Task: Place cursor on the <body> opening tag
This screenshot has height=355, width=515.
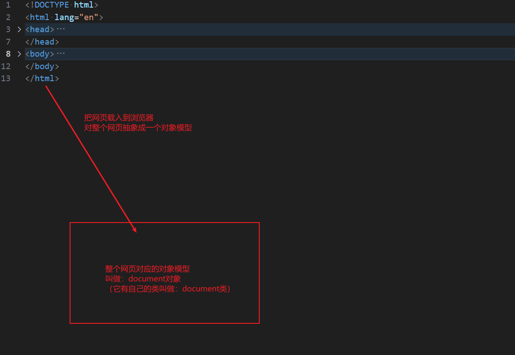Action: click(40, 54)
